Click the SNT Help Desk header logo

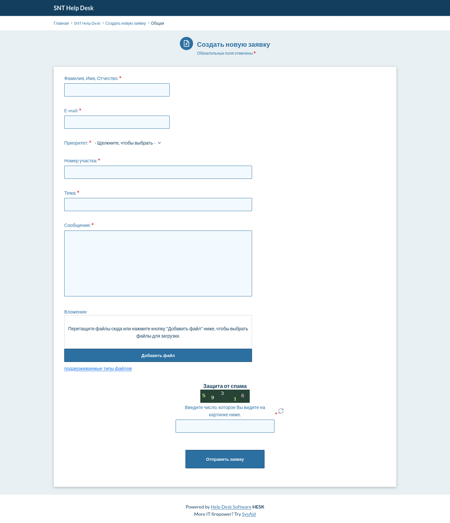73,8
